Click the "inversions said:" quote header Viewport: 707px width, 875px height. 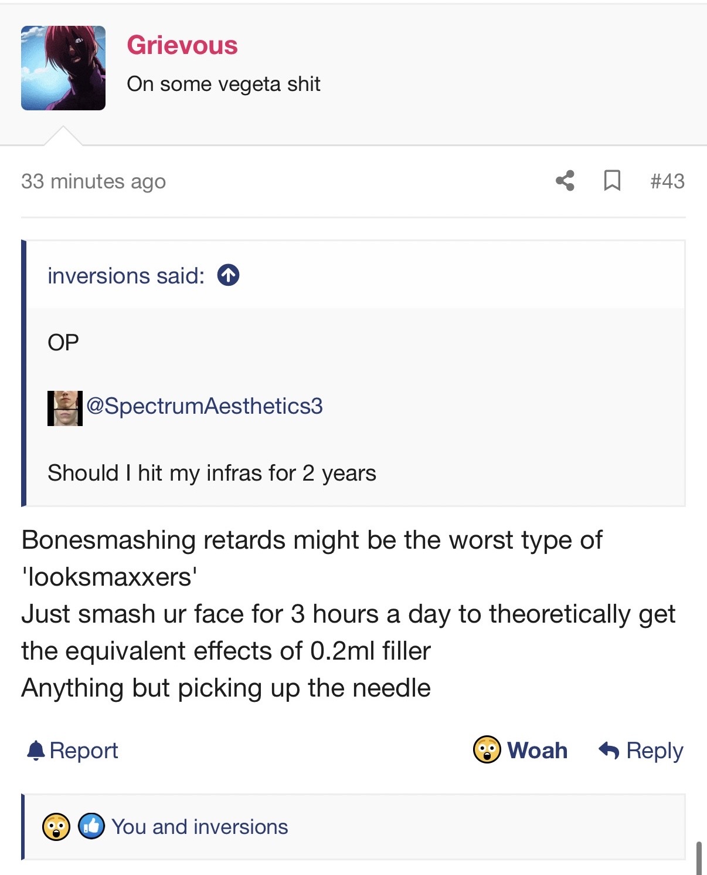[126, 276]
